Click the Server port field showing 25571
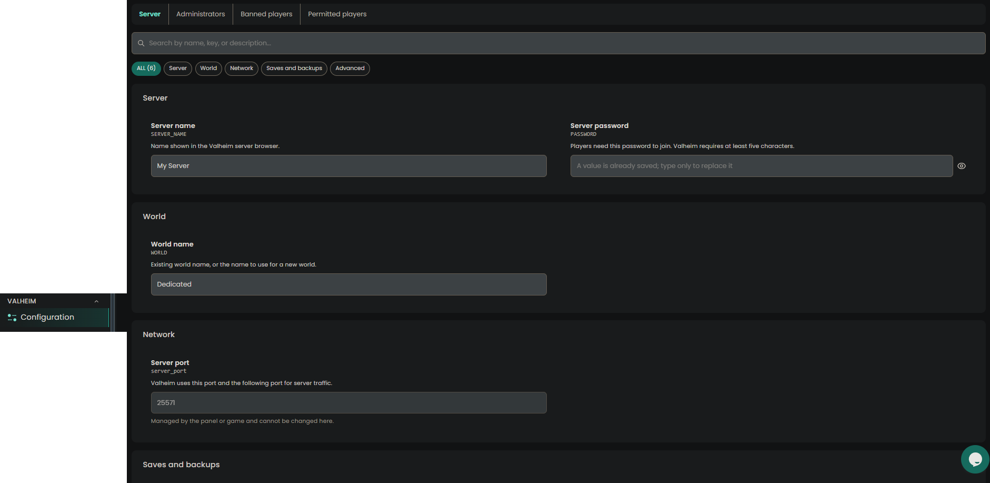This screenshot has width=990, height=483. tap(349, 403)
